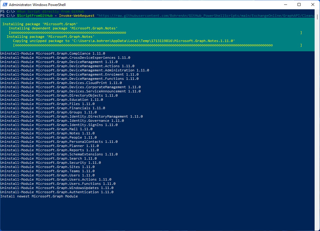The width and height of the screenshot is (320, 231).
Task: Click the 'Microsoft.Graph.DeviceManagement 1.11.0' line
Action: point(59,62)
